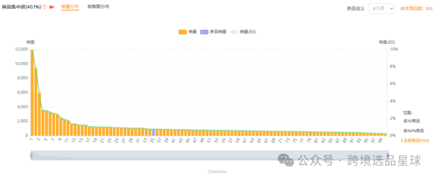Switch to the 销售额分布 tab

point(98,7)
